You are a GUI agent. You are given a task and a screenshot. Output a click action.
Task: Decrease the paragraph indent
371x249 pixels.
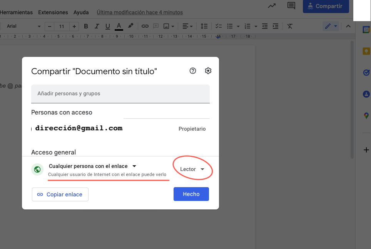[265, 26]
